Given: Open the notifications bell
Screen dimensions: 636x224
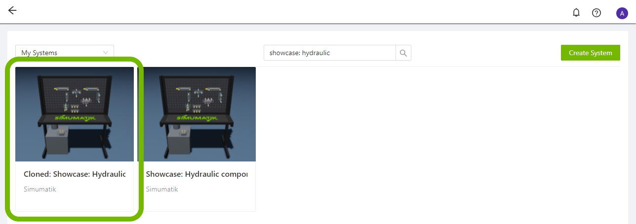Looking at the screenshot, I should 576,13.
